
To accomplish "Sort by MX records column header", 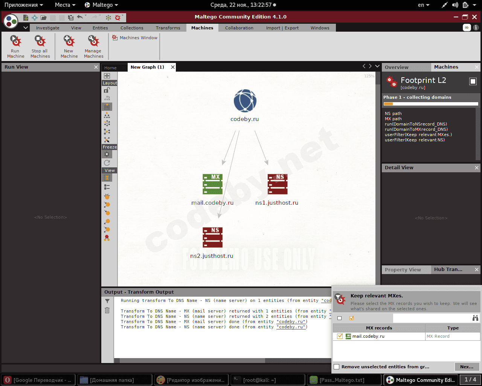I will point(379,328).
